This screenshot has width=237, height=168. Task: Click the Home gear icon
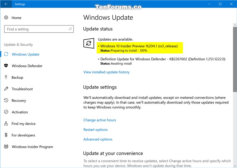pyautogui.click(x=6, y=18)
